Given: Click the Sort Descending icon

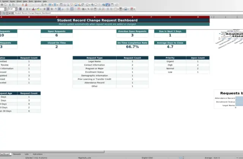Looking at the screenshot, I should (x=68, y=5).
